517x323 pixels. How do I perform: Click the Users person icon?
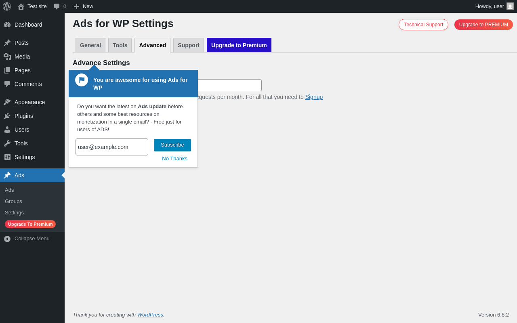[x=7, y=130]
